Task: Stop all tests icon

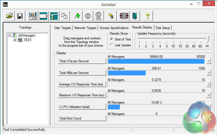Action: coord(98,16)
